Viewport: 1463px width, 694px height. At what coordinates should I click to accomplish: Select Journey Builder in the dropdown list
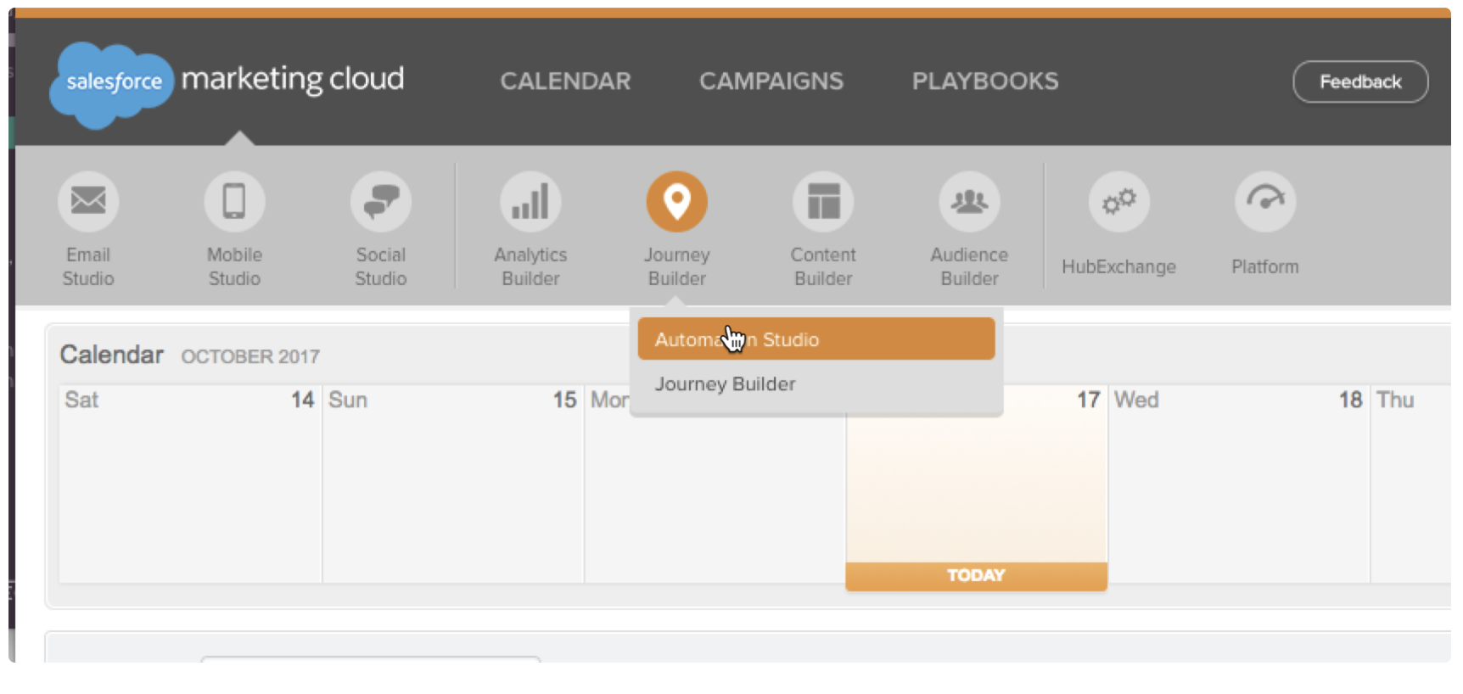click(x=726, y=384)
